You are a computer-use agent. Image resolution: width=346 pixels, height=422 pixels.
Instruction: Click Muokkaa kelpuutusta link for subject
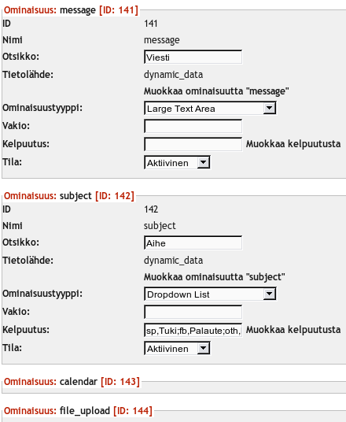point(293,330)
